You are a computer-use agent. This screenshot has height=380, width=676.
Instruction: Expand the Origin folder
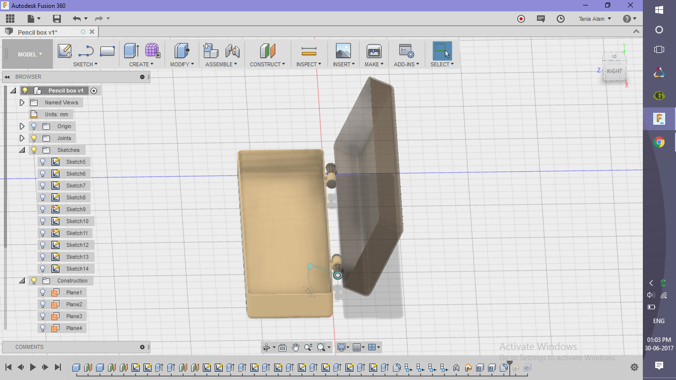click(x=22, y=126)
